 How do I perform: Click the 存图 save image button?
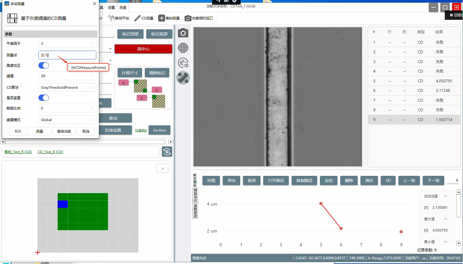(x=211, y=181)
